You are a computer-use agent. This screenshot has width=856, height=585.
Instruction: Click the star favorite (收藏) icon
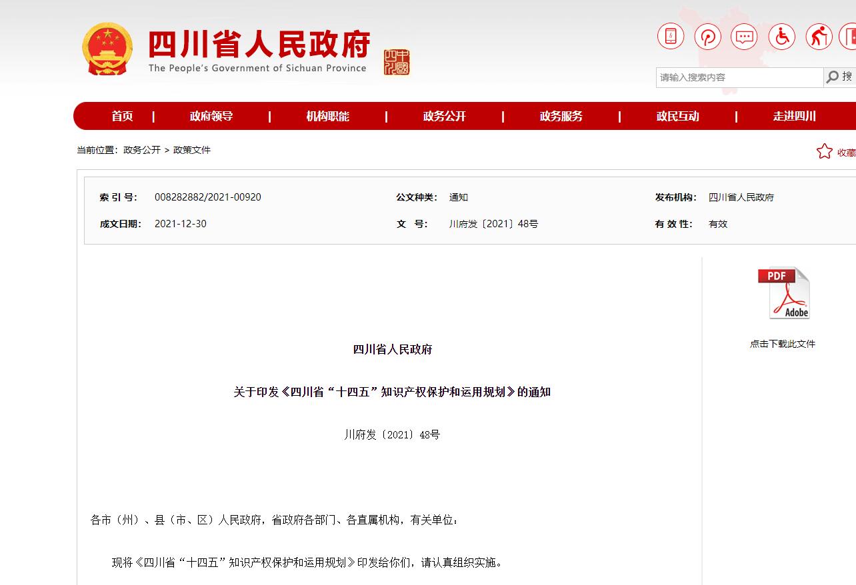(825, 152)
